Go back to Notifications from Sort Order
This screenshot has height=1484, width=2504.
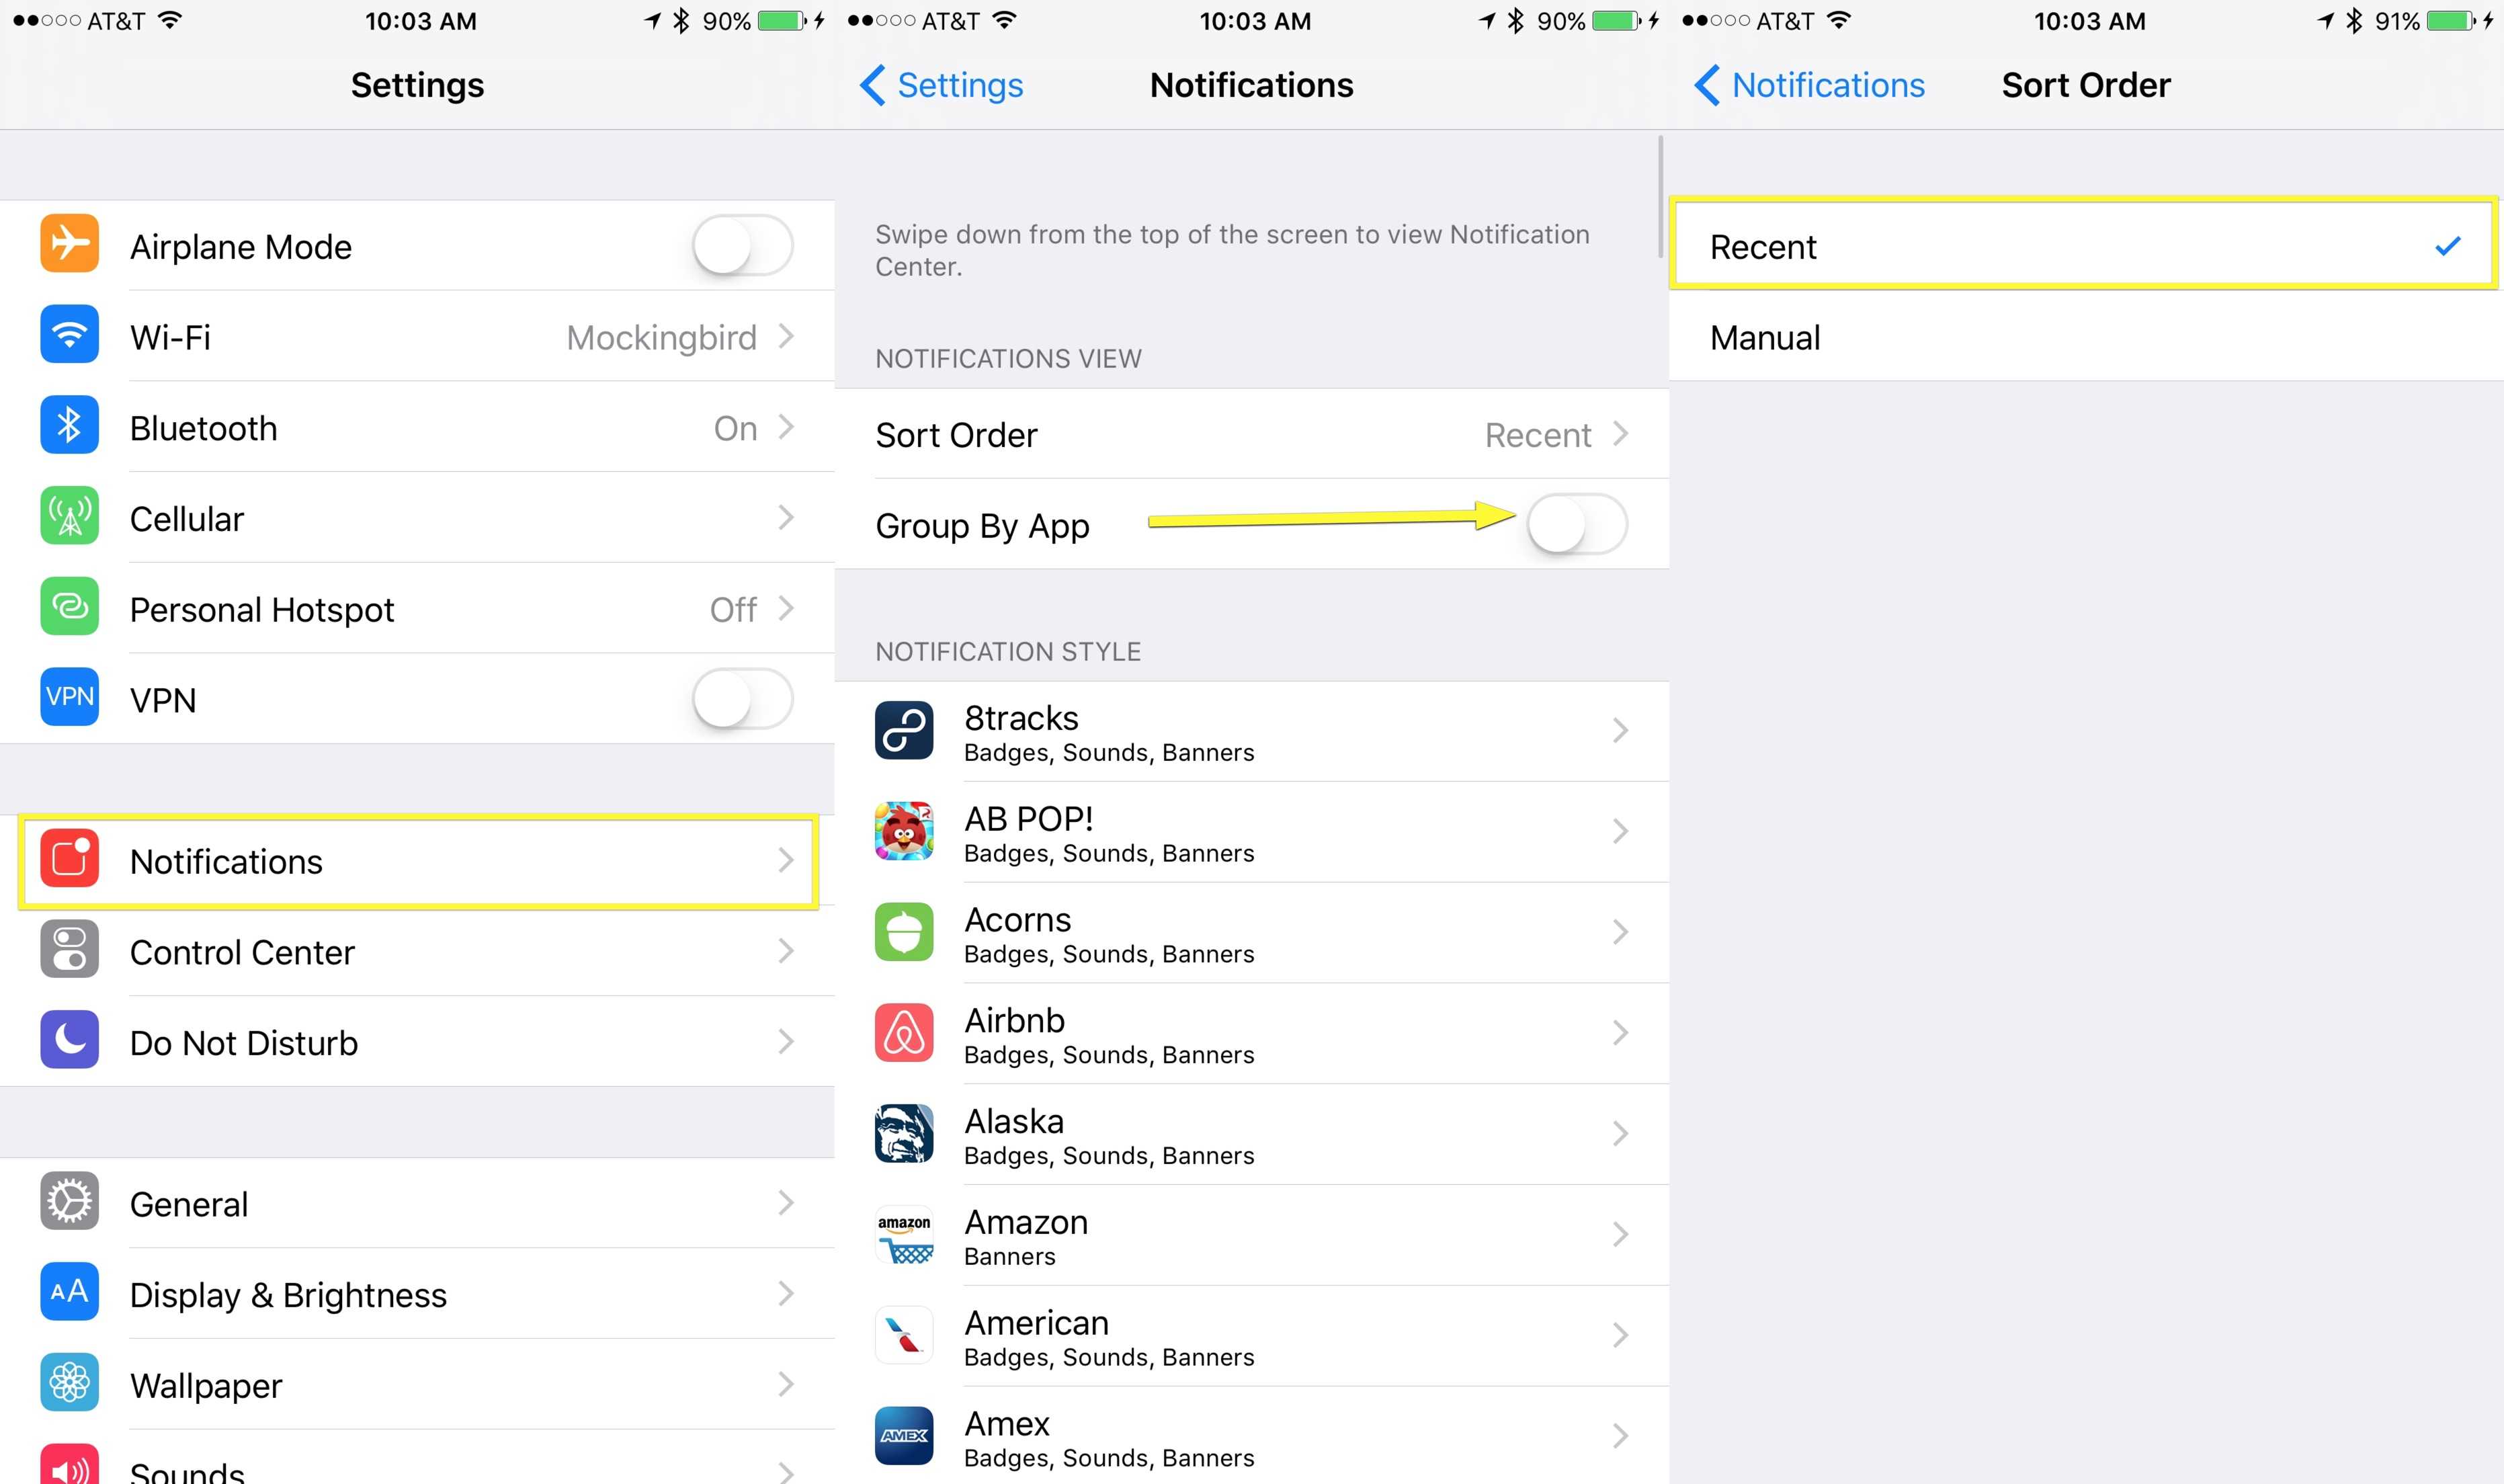pos(1809,85)
